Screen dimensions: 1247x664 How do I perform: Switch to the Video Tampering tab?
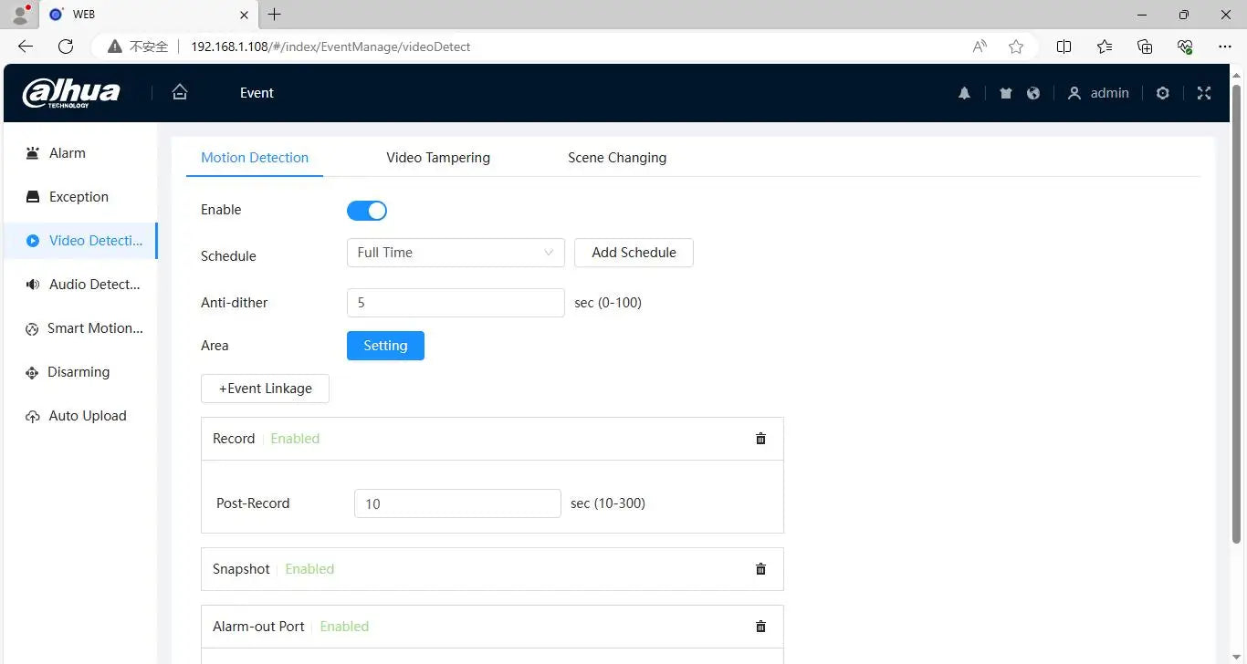coord(438,158)
